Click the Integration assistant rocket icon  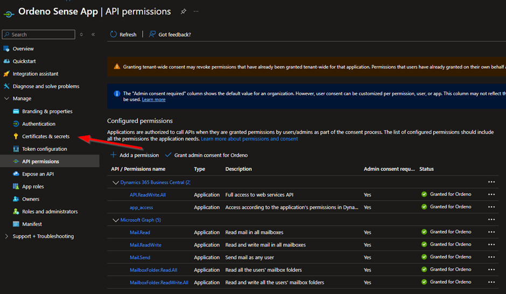coord(6,74)
